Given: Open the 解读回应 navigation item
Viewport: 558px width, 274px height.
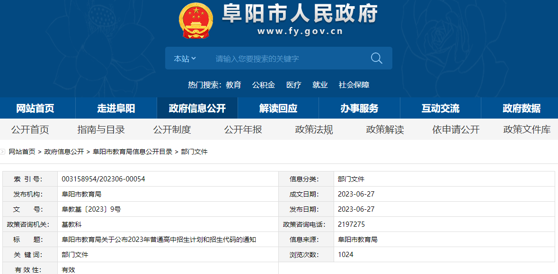Looking at the screenshot, I should (278, 108).
